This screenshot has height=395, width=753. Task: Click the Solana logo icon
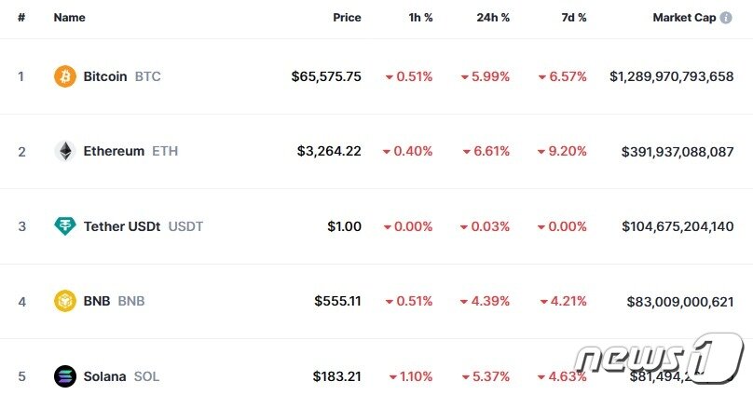click(x=65, y=376)
